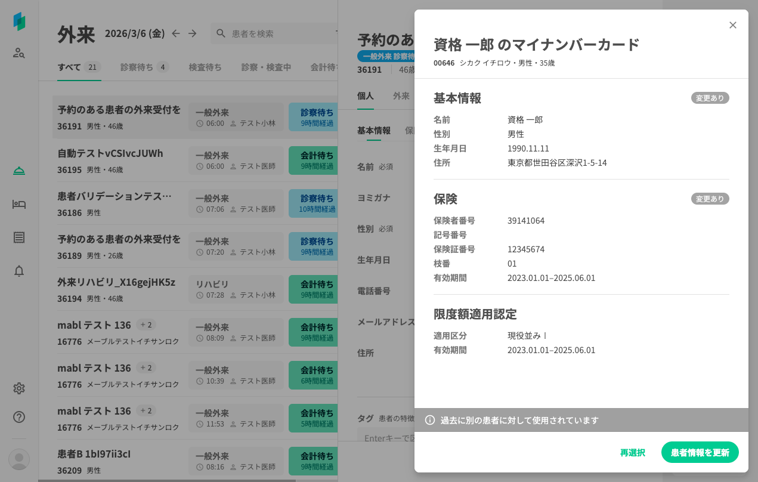The height and width of the screenshot is (482, 758).
Task: Select the すべて tab
Action: click(69, 67)
